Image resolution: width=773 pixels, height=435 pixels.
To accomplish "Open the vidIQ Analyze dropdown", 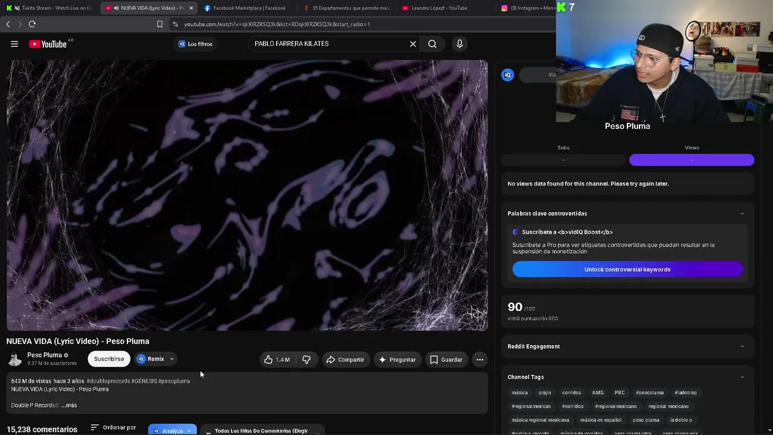I will [172, 430].
